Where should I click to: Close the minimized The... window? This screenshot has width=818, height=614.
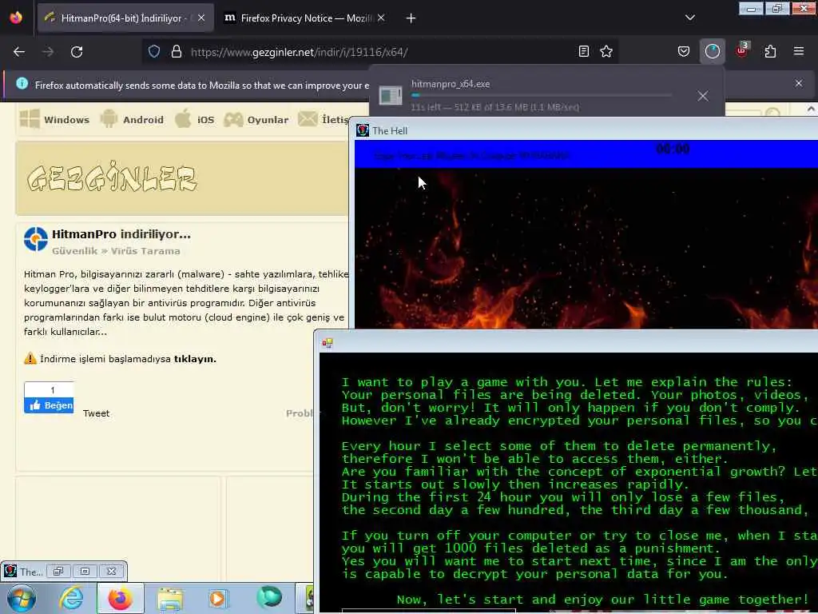[111, 571]
